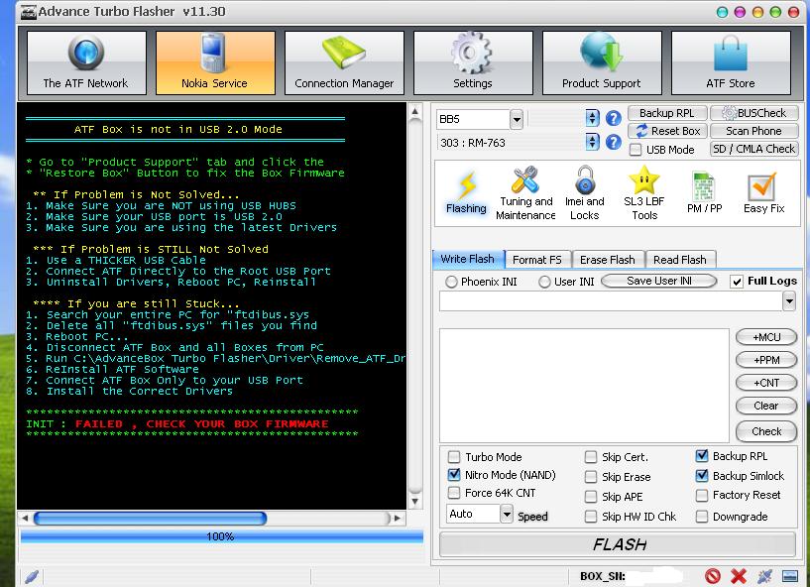Open the PM / PP icon
Screen dimensions: 810x587
click(704, 193)
